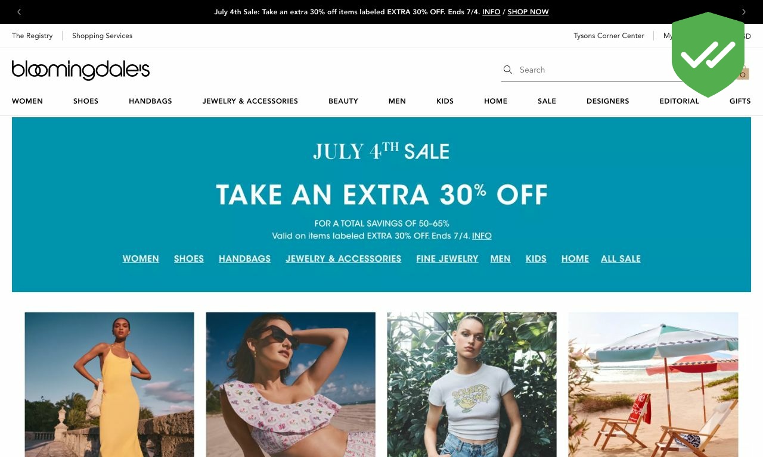Open the BEAUTY navigation menu

point(343,101)
